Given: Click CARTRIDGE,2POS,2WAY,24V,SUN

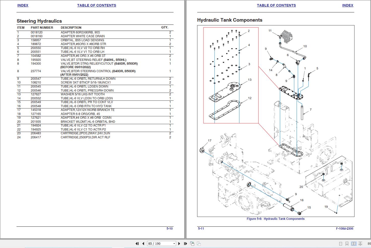Looking at the screenshot, I should click(85, 133).
